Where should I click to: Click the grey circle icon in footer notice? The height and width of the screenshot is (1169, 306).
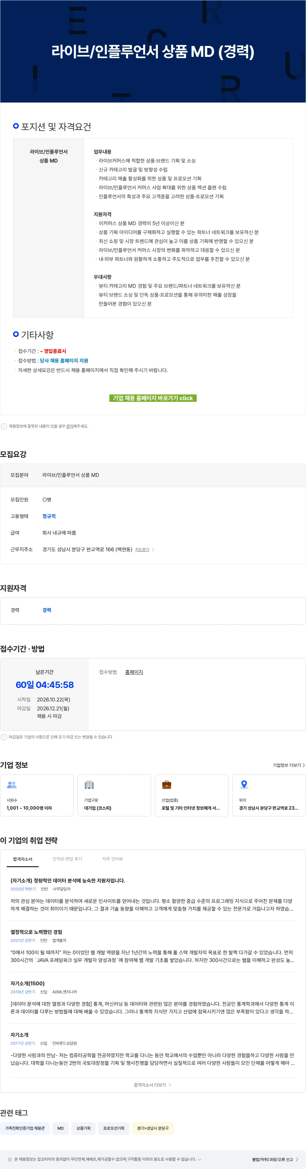pos(10,1159)
